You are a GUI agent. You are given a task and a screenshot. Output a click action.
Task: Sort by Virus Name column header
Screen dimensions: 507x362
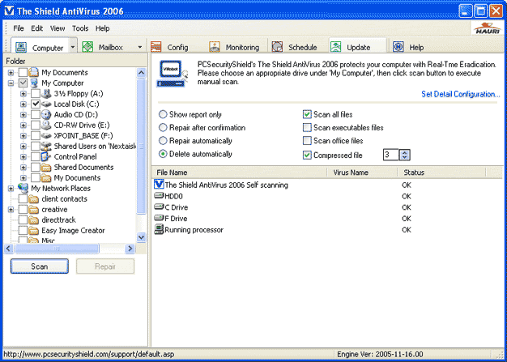pyautogui.click(x=362, y=172)
